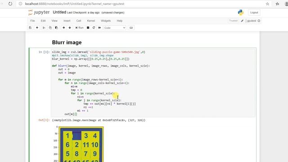This screenshot has height=162, width=288.
Task: Click the sliding puzzle output image
Action: point(81,144)
